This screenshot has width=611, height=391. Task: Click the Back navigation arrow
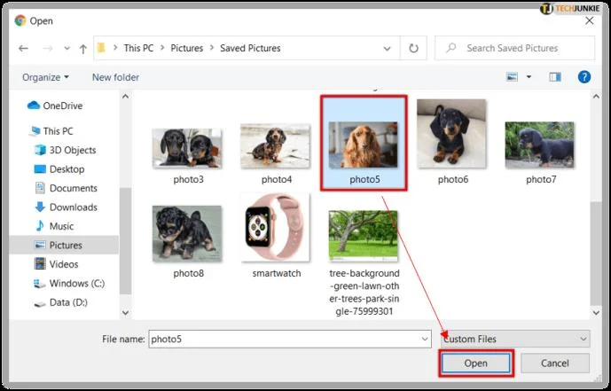pos(23,48)
